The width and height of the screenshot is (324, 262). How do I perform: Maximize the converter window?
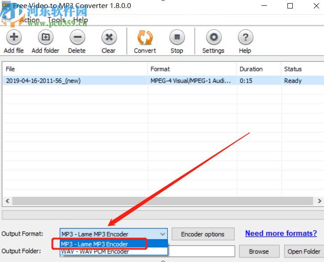(290, 6)
